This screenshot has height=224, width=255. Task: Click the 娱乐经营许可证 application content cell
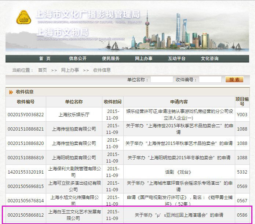click(179, 114)
